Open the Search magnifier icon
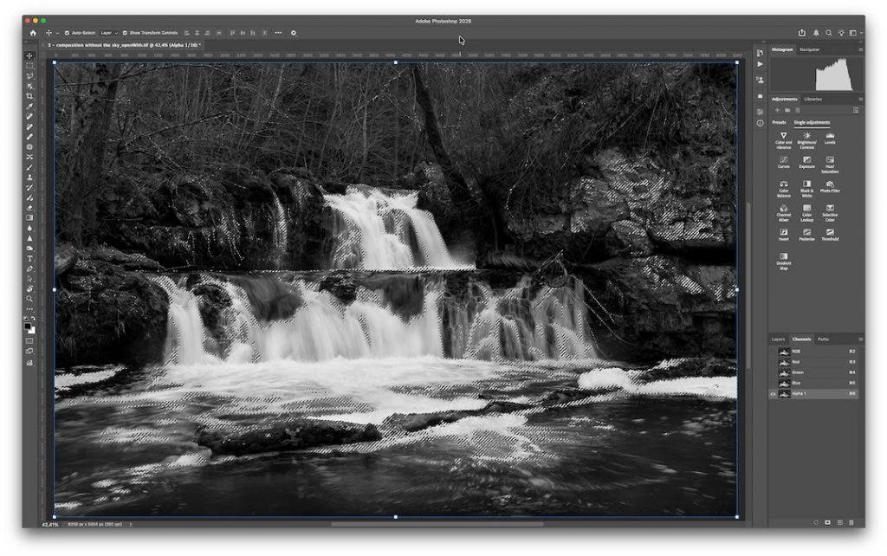 [x=829, y=33]
